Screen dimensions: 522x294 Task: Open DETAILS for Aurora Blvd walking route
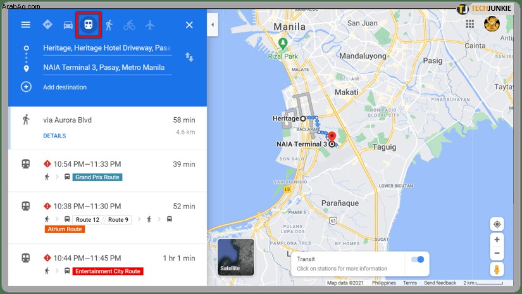54,136
